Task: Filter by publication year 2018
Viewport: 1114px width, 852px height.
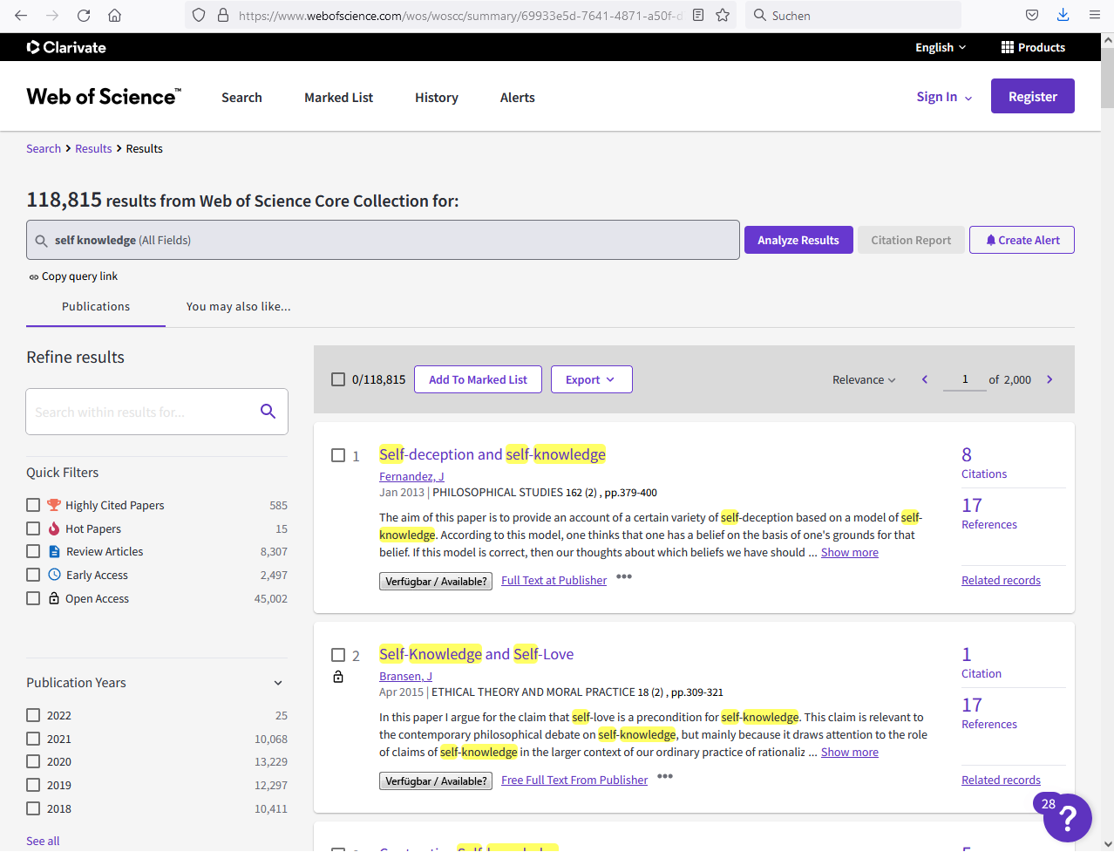Action: point(33,808)
